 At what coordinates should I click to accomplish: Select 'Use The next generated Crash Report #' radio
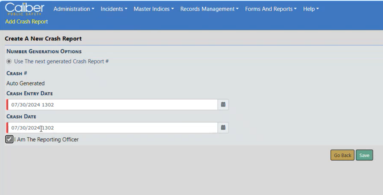coord(9,61)
